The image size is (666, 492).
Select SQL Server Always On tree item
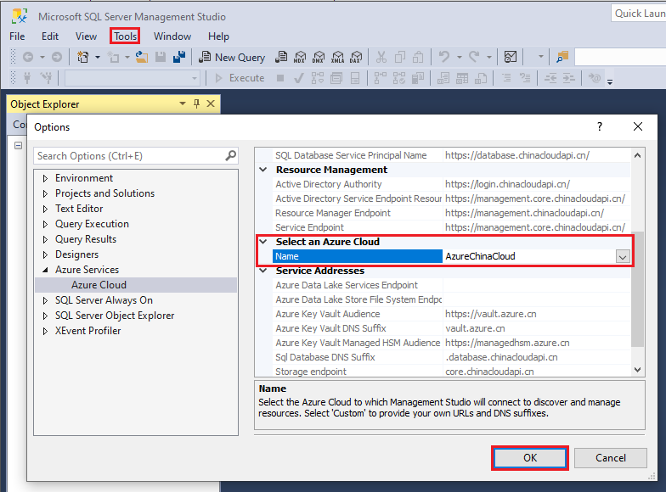(104, 300)
